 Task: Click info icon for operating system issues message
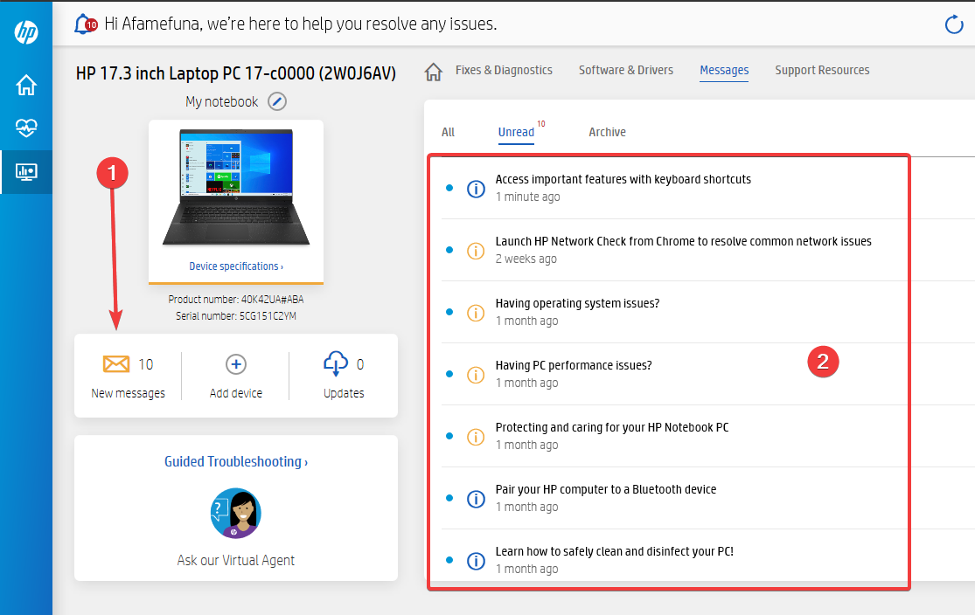click(476, 313)
